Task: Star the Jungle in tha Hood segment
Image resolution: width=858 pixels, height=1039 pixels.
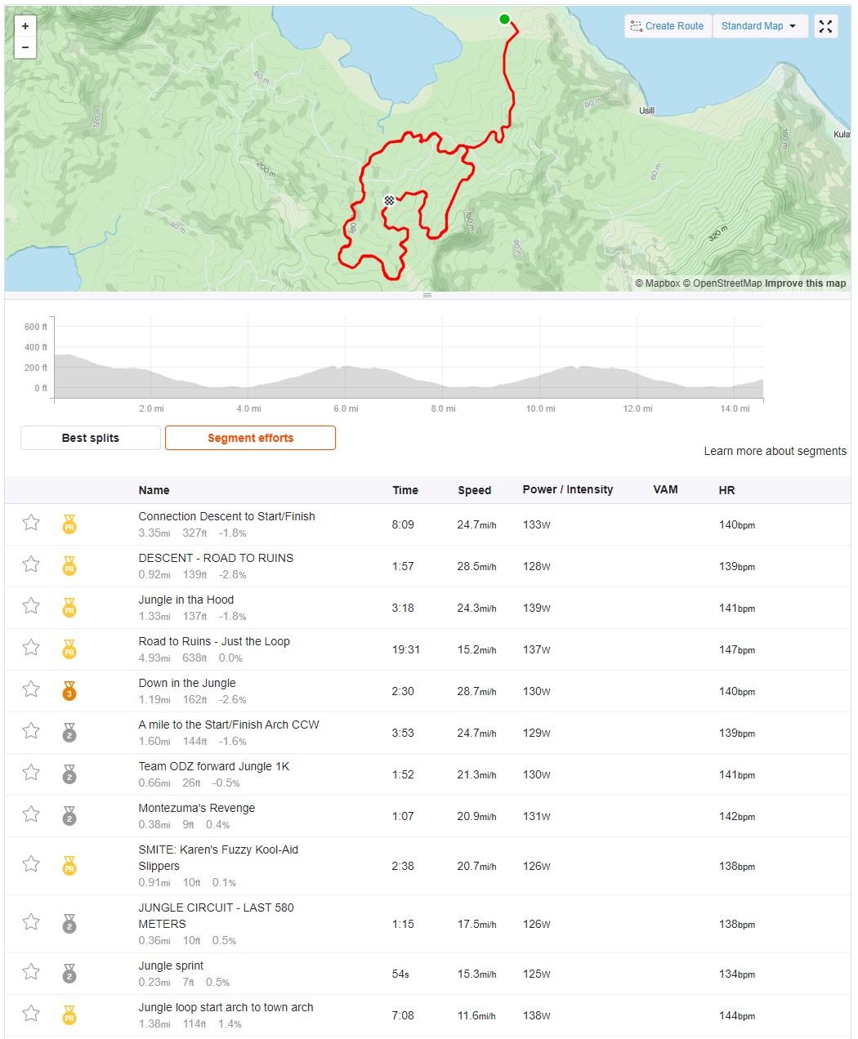Action: 31,606
